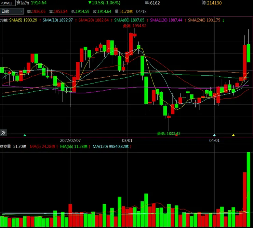The image size is (253, 228).
Task: Select the SMA(20) 1882.64 indicator label
Action: tap(94, 20)
